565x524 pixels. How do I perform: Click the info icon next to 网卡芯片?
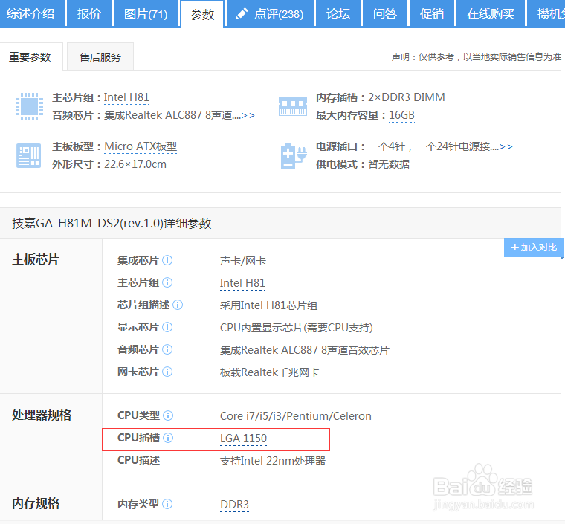tap(167, 372)
